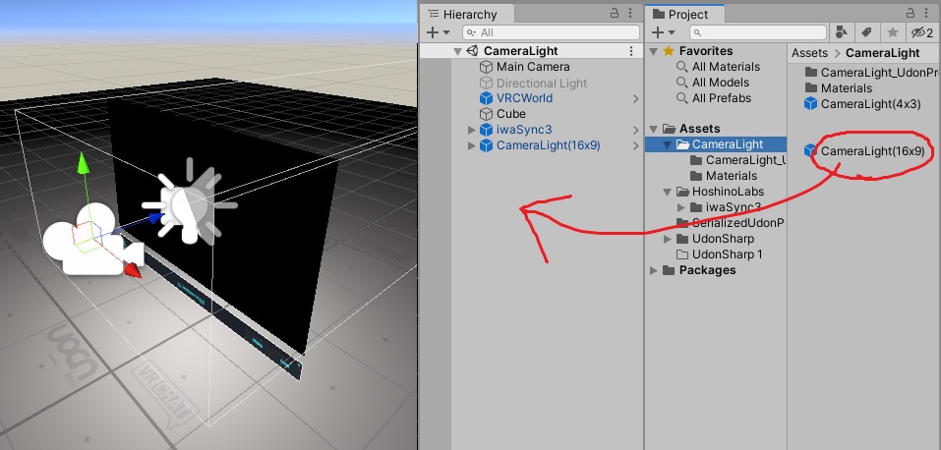This screenshot has height=450, width=941.
Task: Select All Materials in Favorites
Action: [x=726, y=67]
